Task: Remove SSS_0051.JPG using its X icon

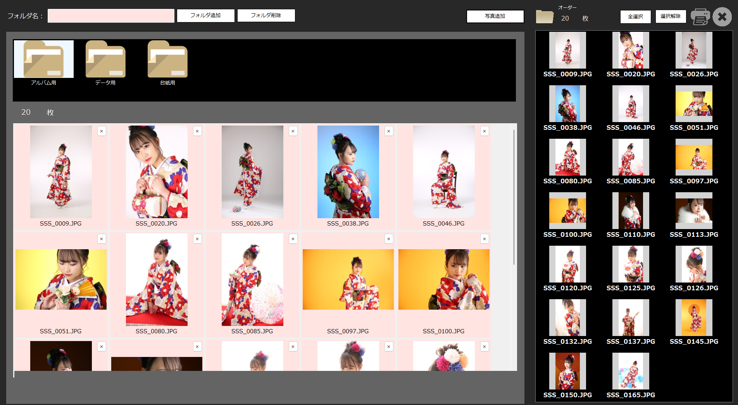Action: coord(102,239)
